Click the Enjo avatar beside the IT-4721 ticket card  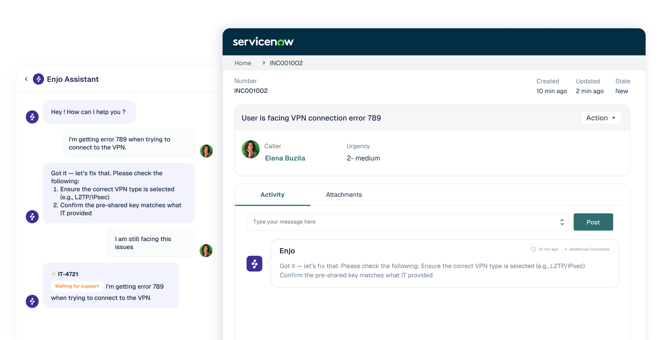coord(32,301)
